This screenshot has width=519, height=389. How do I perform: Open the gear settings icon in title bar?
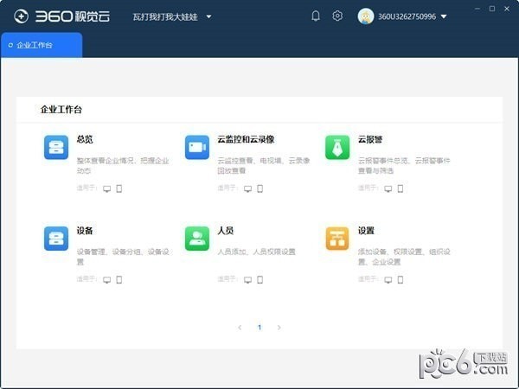(x=338, y=16)
